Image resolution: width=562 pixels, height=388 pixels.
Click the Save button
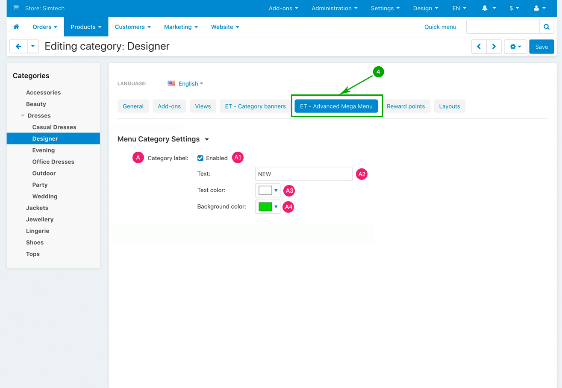[541, 47]
